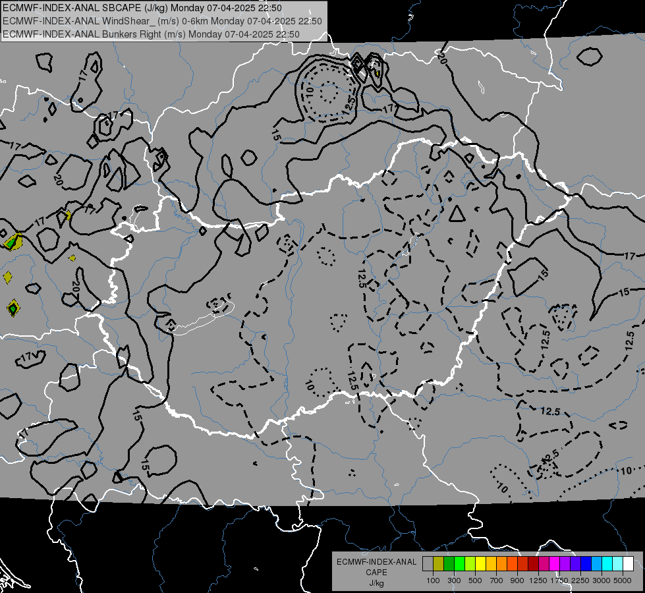Click the 100 legend tick value
Screen dimensions: 645x593
coord(433,580)
